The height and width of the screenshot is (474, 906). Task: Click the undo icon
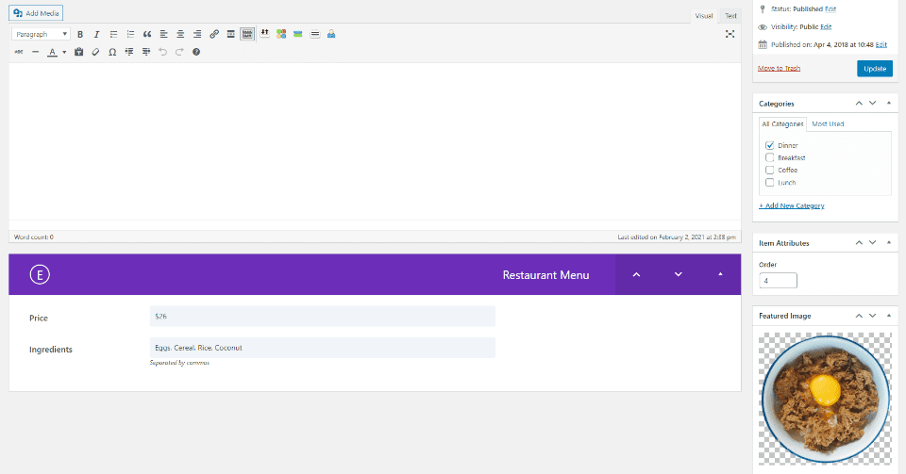click(163, 52)
